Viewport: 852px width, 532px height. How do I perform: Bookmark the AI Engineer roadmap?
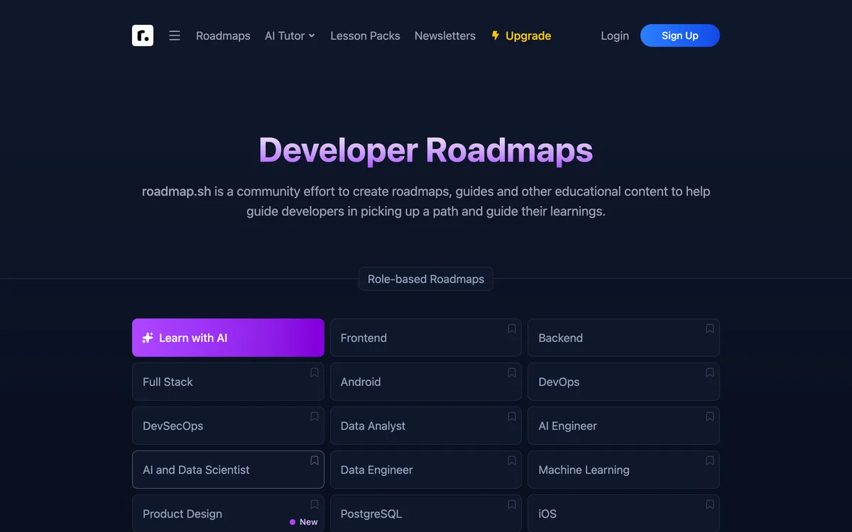pos(710,416)
